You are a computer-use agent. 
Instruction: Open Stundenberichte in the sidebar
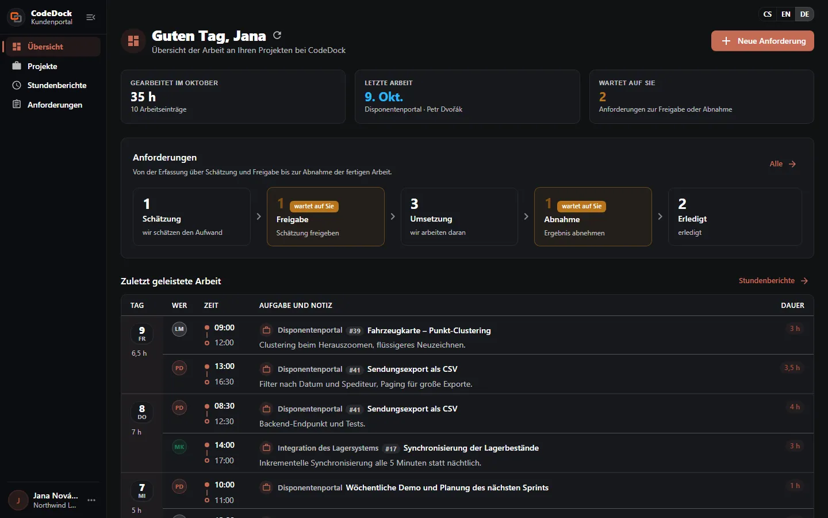(x=52, y=85)
